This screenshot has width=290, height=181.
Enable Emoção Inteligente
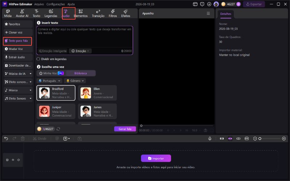point(53,51)
